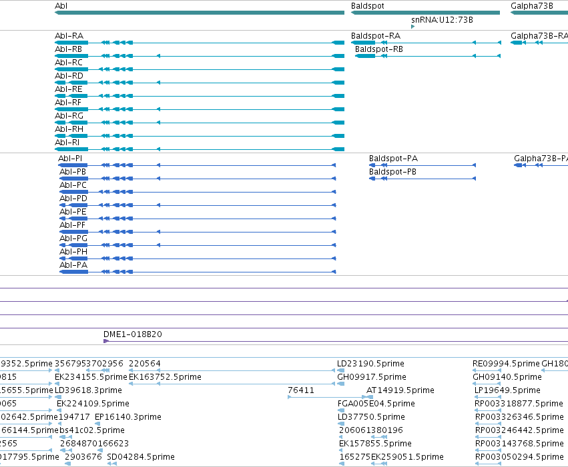Select the Abl-PD protein label
568x467 pixels.
[73, 199]
